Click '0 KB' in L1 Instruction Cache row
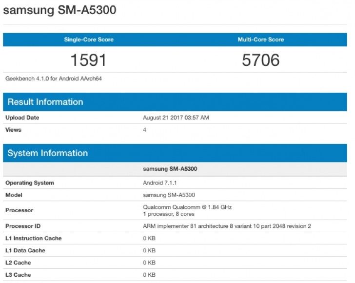Viewport: 355px width, 283px height. (149, 239)
